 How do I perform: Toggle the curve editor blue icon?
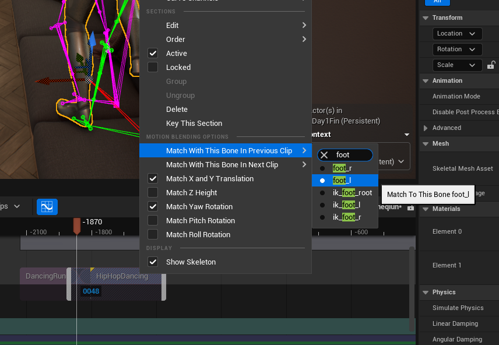[x=47, y=207]
